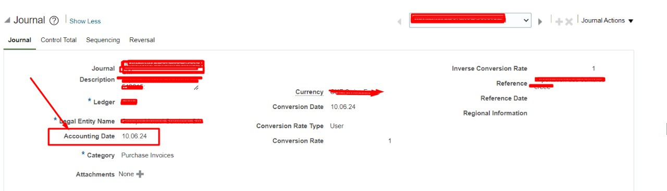Select the Journal tab

click(19, 40)
